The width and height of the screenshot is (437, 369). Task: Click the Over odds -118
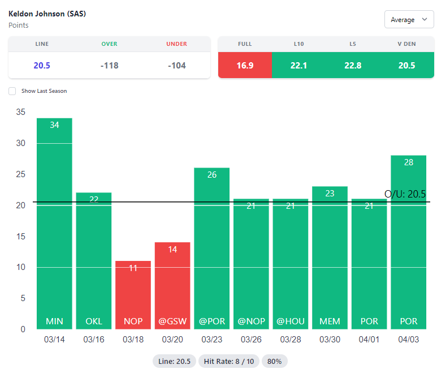[109, 65]
